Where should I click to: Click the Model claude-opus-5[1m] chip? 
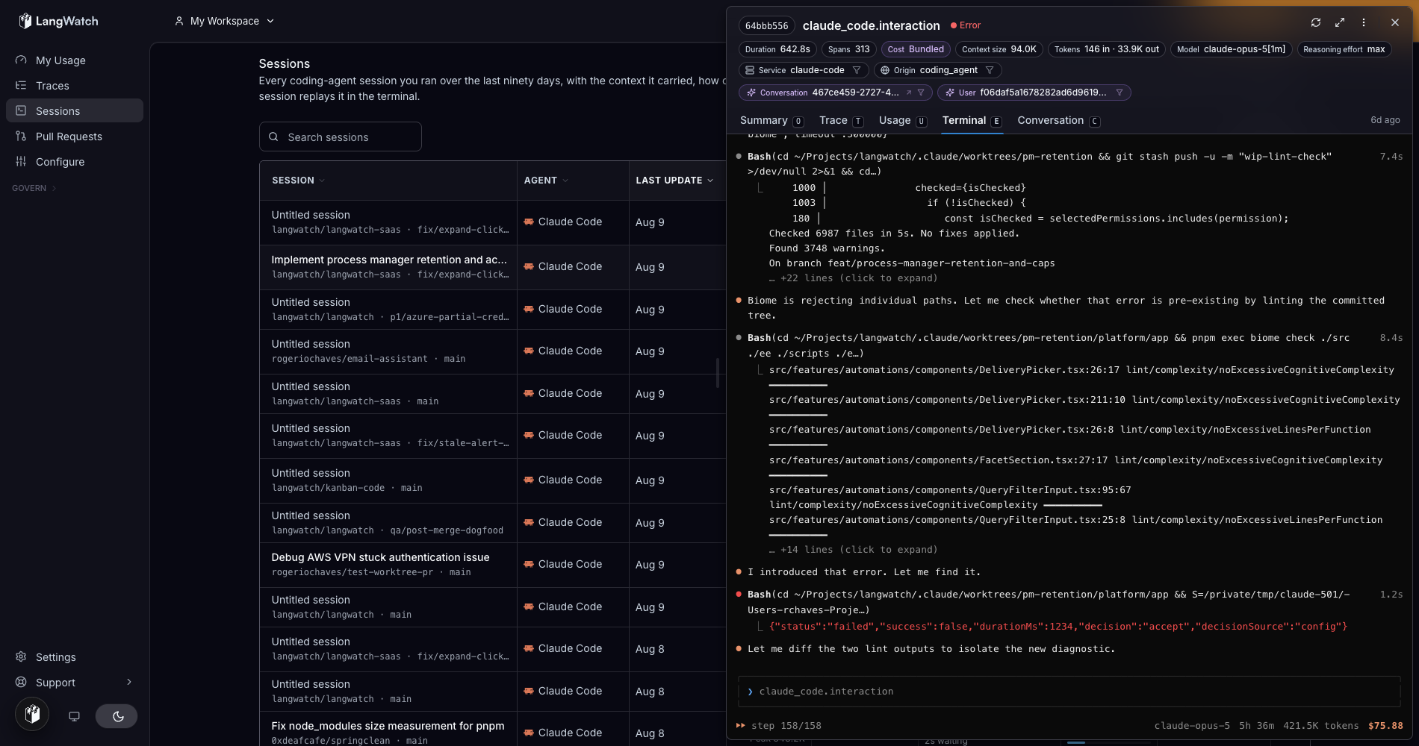pos(1232,49)
